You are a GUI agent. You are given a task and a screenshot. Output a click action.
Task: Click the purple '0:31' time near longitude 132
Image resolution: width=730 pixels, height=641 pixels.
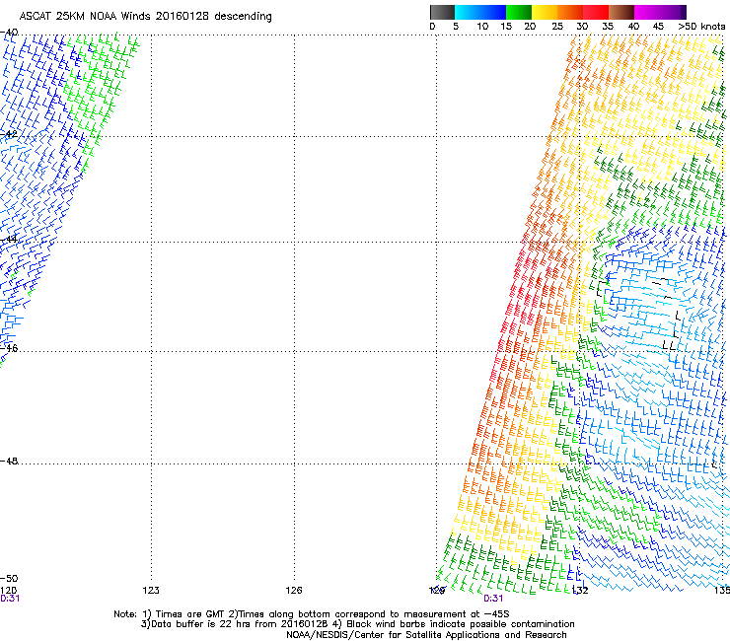tap(493, 599)
